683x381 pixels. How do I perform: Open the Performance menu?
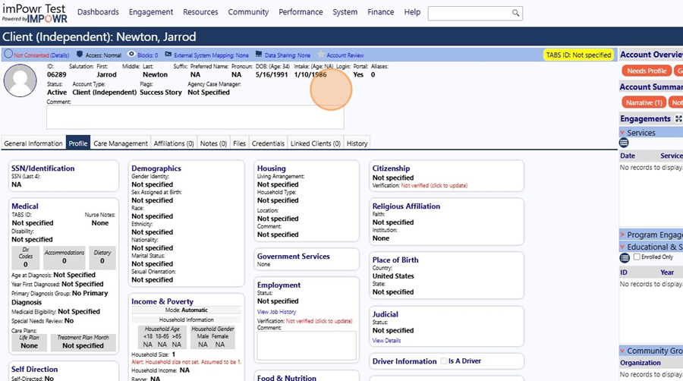(301, 12)
